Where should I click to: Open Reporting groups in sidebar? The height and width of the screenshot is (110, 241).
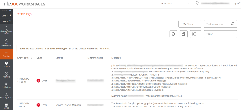pos(6,96)
